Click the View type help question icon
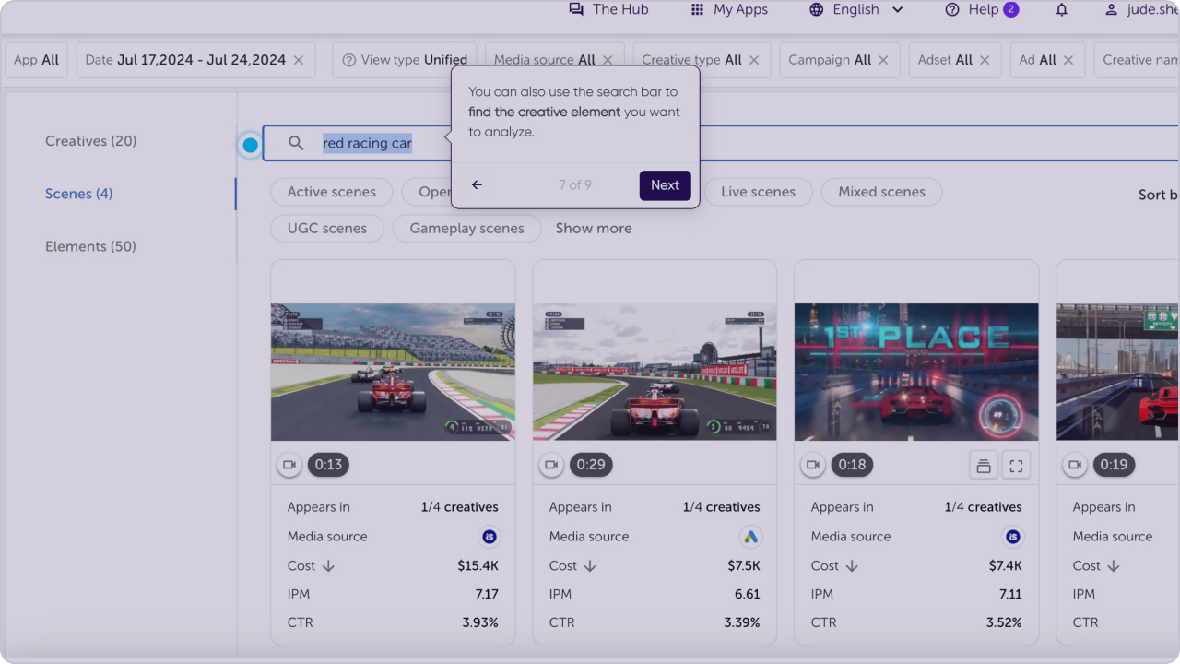 348,60
